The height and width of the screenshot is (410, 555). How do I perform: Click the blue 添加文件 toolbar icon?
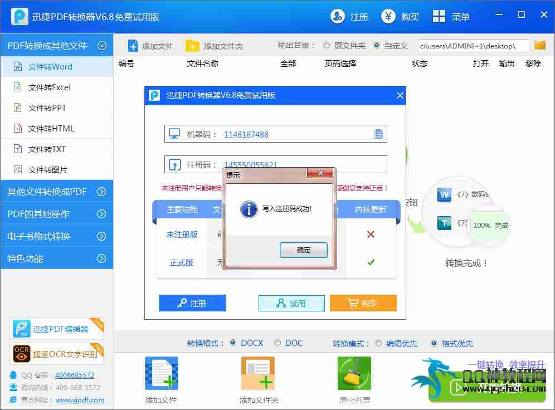[133, 46]
